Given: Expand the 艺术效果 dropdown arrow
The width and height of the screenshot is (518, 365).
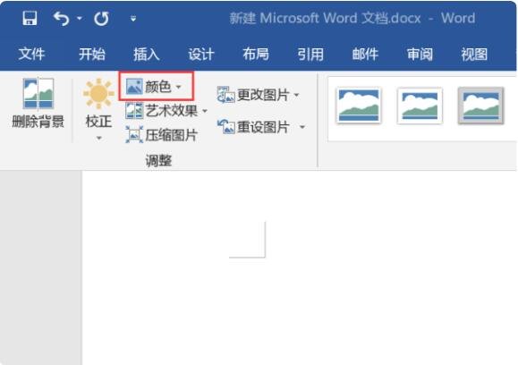Looking at the screenshot, I should pyautogui.click(x=205, y=111).
